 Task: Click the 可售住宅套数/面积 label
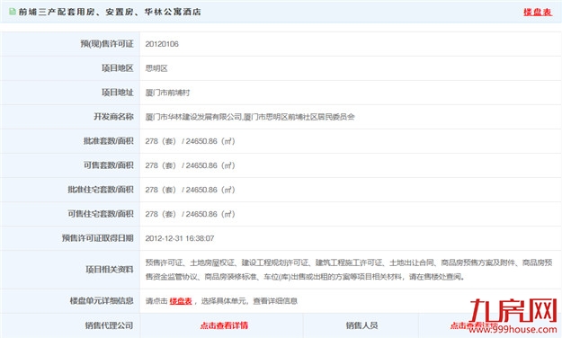(x=101, y=214)
